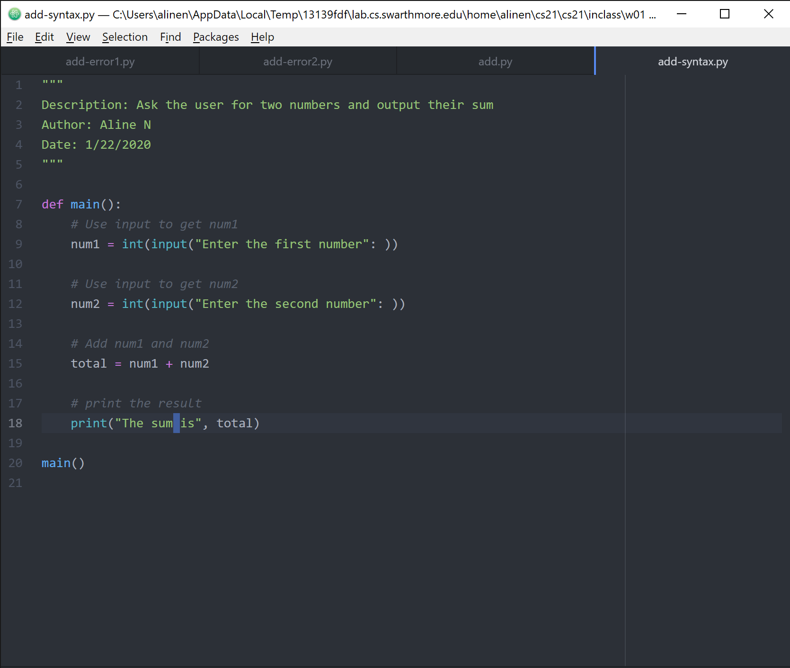Click the '+' operator on line 15
The image size is (790, 668).
[169, 363]
